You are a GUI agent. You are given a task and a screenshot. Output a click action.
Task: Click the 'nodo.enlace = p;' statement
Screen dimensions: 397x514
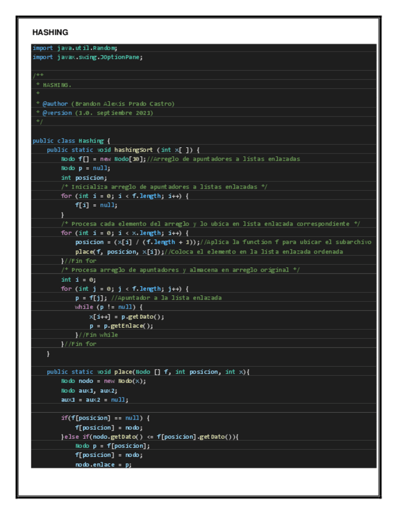point(103,464)
